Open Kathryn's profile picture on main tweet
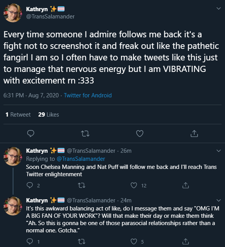Viewport: 225px width, 247px height. [x=13, y=13]
